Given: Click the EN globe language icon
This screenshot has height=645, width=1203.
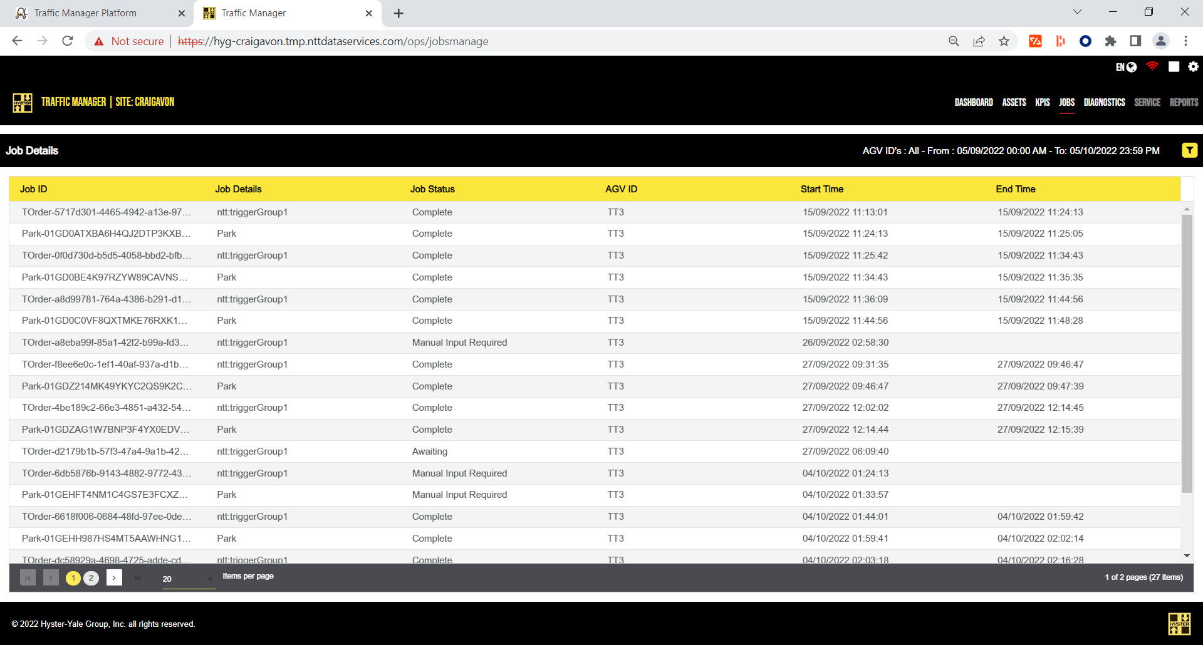Looking at the screenshot, I should coord(1126,67).
